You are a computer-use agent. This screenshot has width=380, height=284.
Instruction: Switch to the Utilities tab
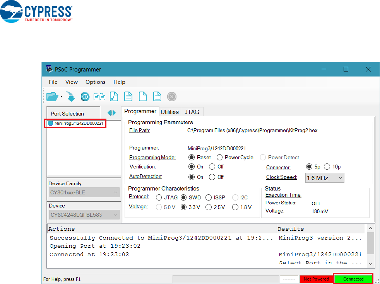click(x=169, y=112)
